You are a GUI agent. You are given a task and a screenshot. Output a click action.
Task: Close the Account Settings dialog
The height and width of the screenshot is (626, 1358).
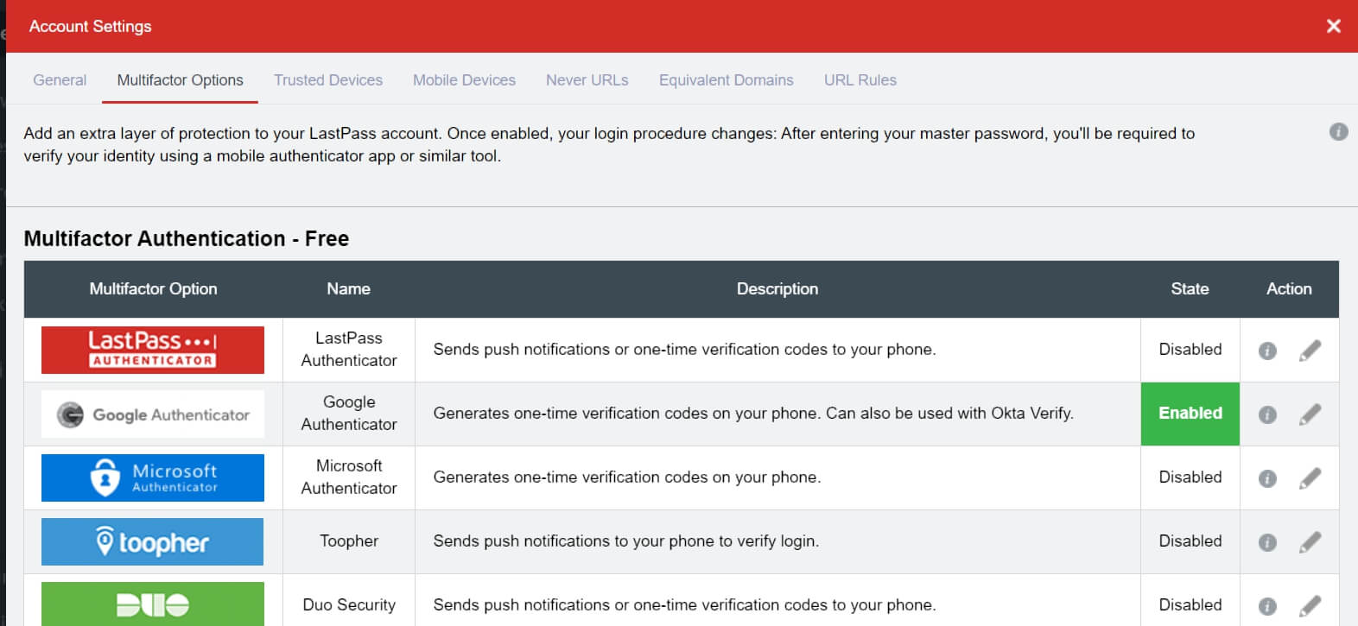(1333, 26)
